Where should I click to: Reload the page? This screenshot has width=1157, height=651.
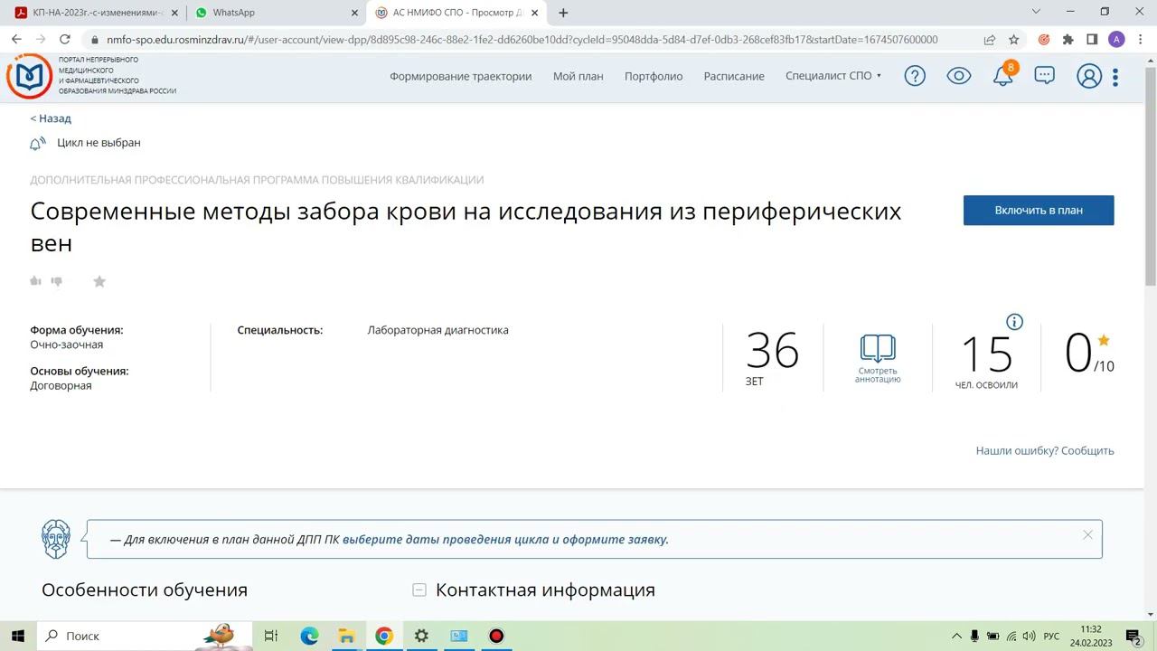(64, 40)
